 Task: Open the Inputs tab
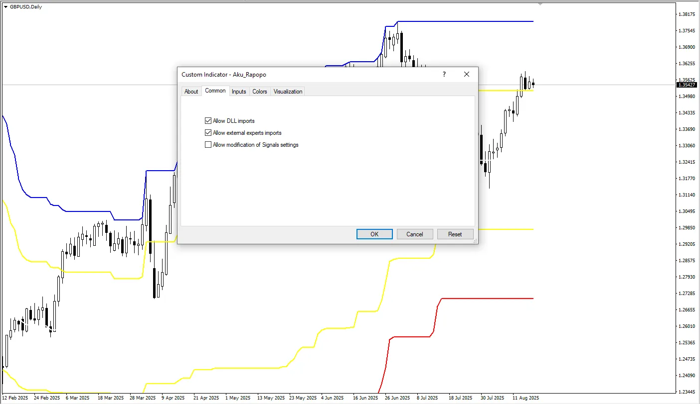pos(239,92)
